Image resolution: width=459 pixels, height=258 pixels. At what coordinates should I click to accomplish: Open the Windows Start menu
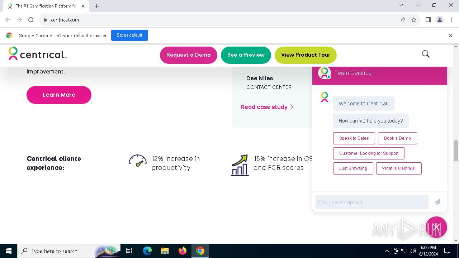pyautogui.click(x=9, y=251)
